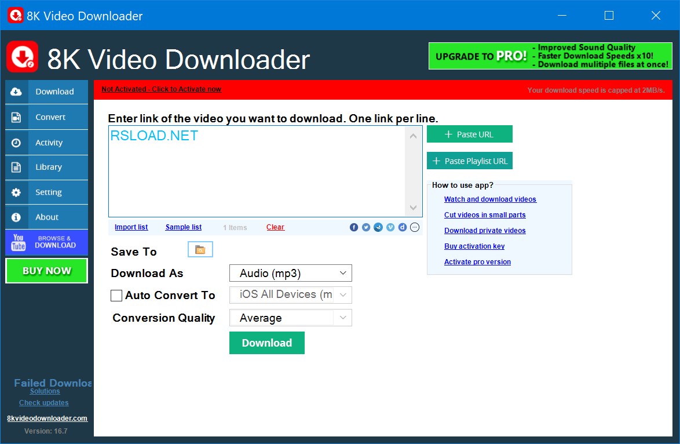Open more sites via the three-dots icon

click(415, 227)
